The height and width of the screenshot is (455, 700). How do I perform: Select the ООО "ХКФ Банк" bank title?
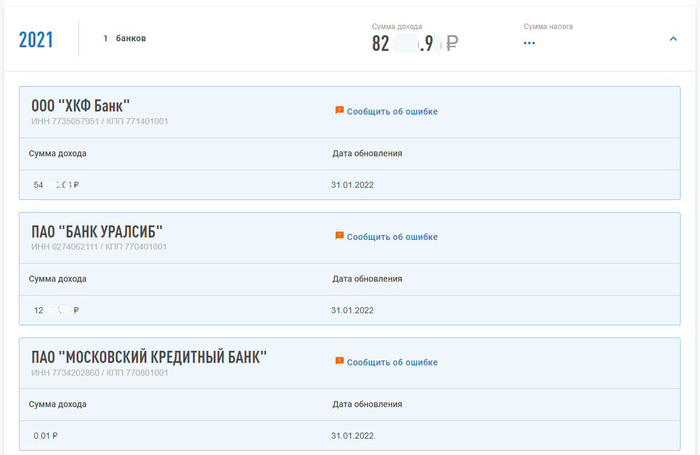(x=80, y=106)
